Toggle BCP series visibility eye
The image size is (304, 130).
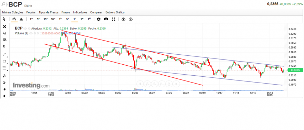25,28
